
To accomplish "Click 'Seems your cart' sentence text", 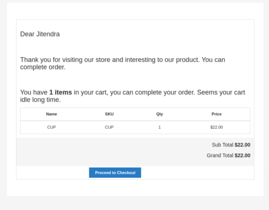I will tap(221, 93).
